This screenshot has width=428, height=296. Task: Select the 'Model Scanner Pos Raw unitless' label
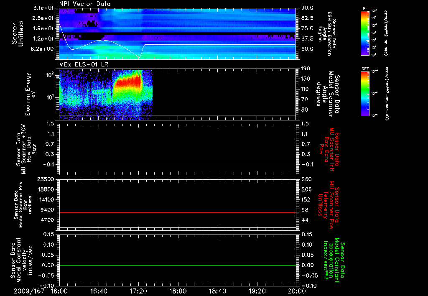23,205
